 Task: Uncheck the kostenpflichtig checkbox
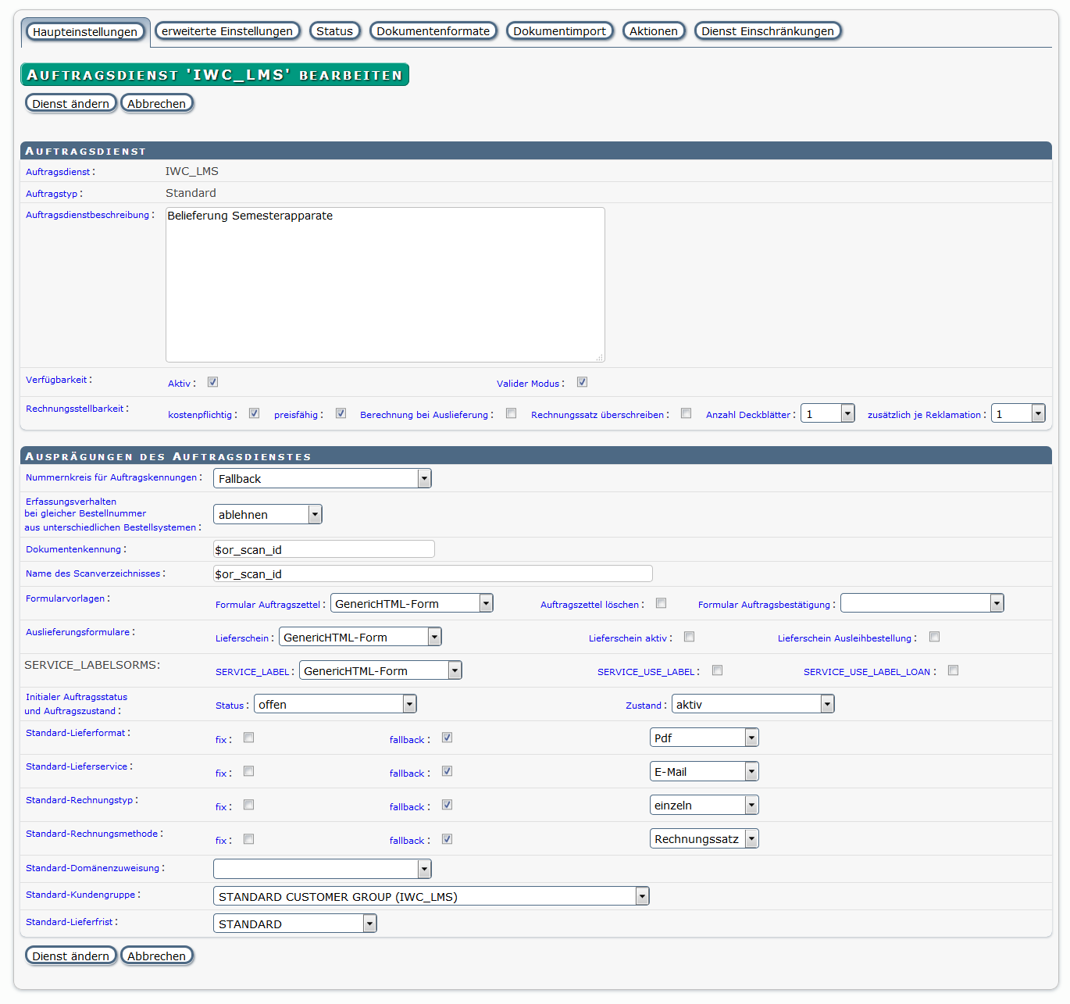[x=254, y=413]
